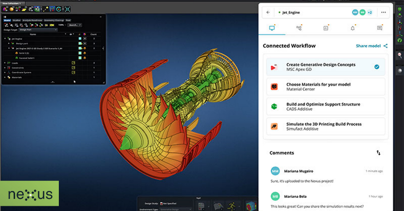
Task: Toggle the orange render icon in Solid 2 row
Action: click(x=85, y=53)
